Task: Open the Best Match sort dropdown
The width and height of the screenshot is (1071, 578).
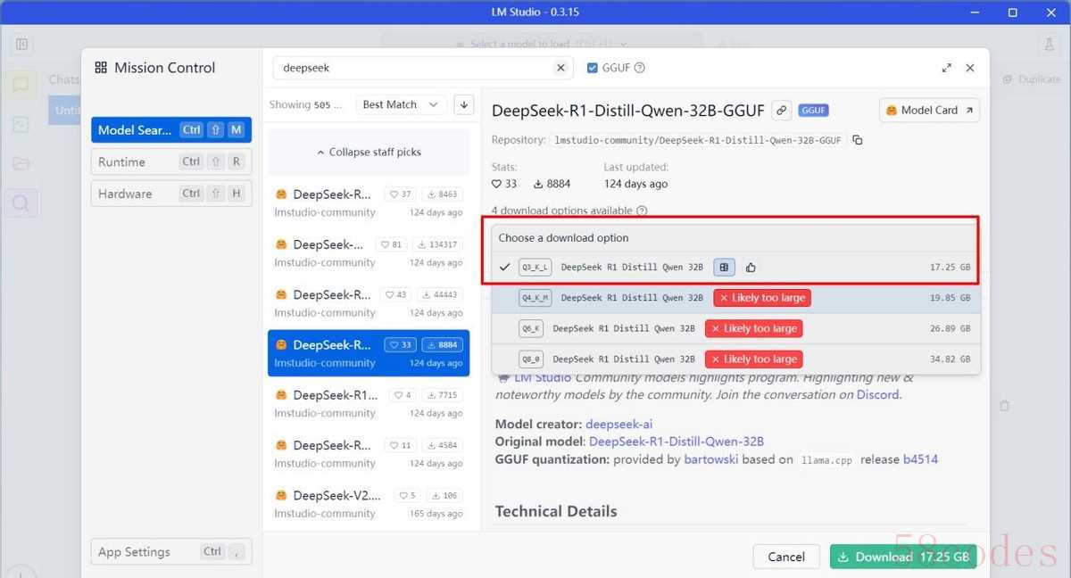Action: [401, 104]
